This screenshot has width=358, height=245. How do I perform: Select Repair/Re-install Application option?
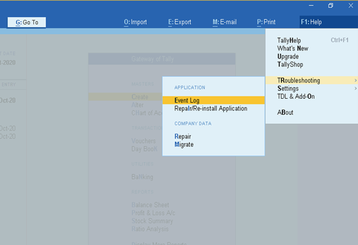[211, 109]
